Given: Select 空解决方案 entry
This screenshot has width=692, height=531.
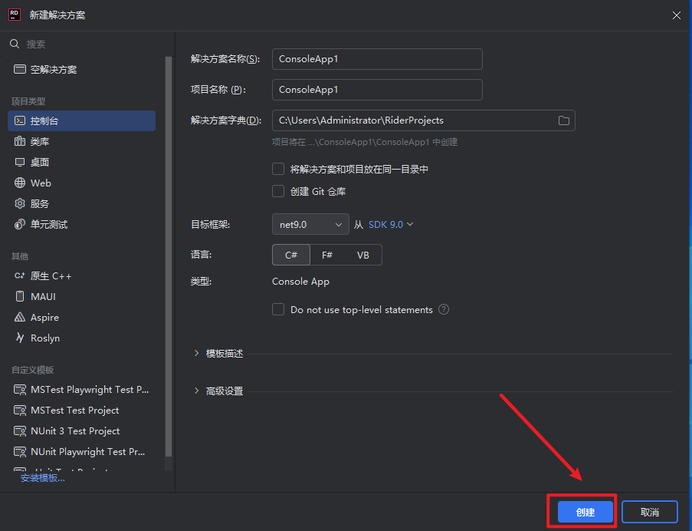Looking at the screenshot, I should click(x=82, y=69).
